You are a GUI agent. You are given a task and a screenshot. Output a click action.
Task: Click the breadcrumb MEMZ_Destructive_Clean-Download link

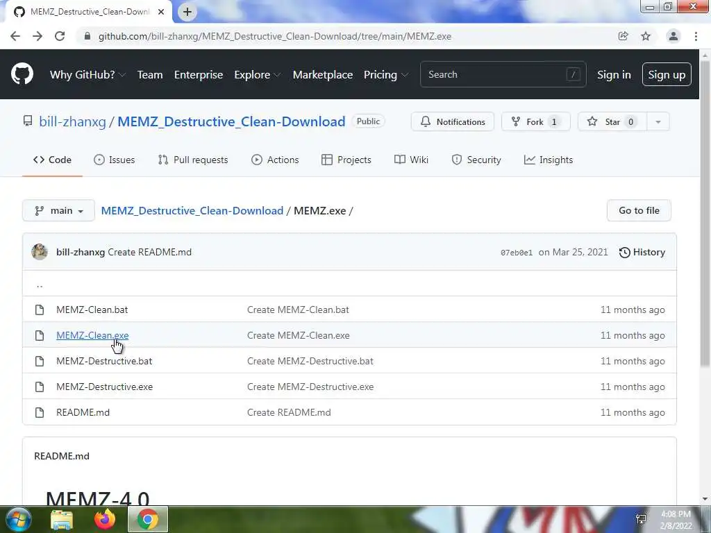(192, 211)
